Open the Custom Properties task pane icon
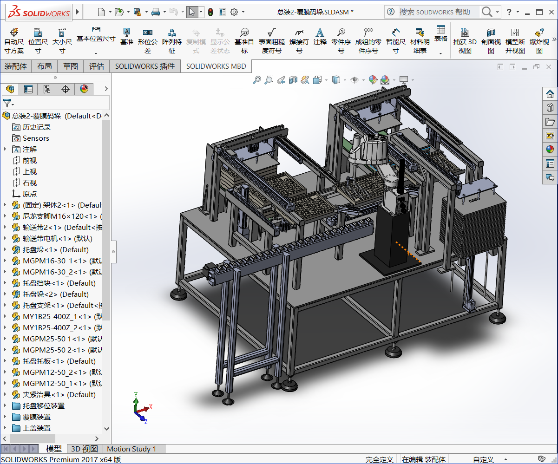Viewport: 558px width, 464px height. [x=550, y=163]
